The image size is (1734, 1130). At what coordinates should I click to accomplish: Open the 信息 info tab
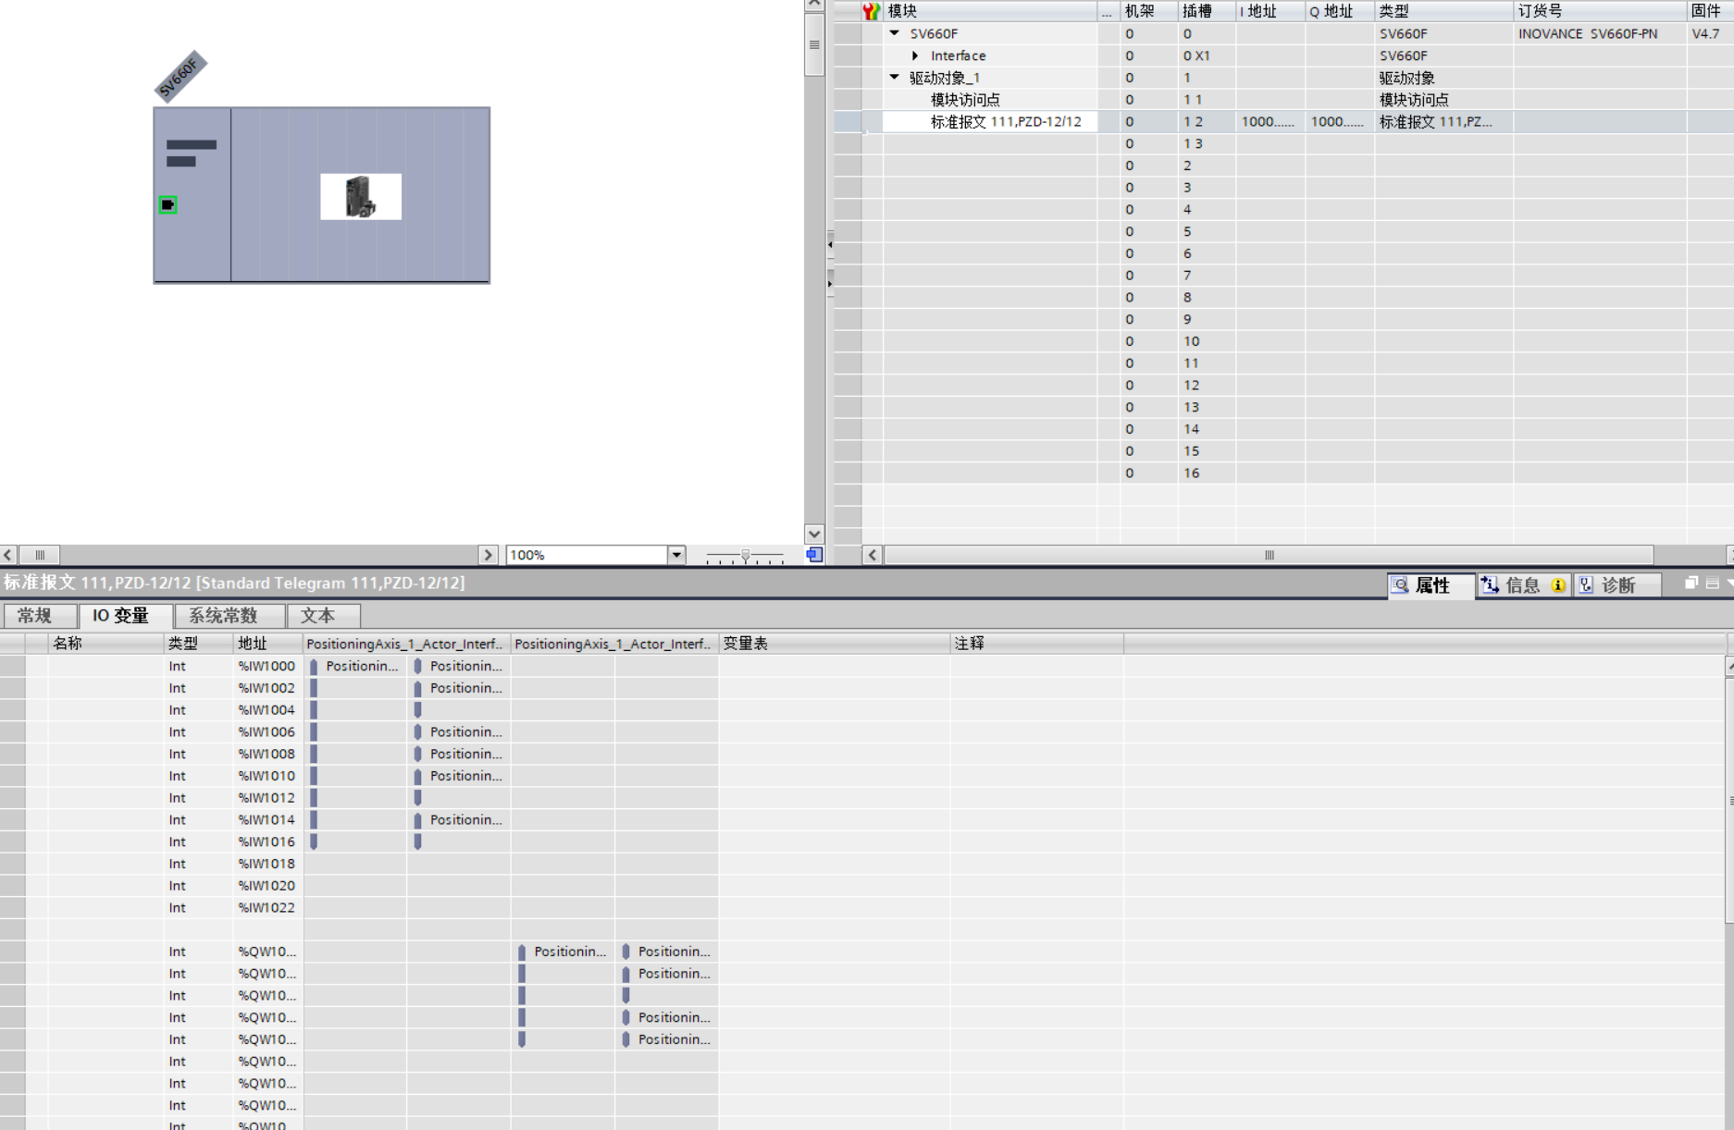tap(1521, 584)
